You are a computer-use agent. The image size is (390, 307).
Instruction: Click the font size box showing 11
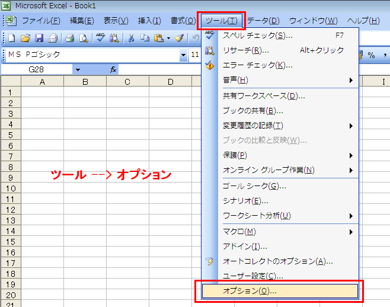tap(195, 55)
